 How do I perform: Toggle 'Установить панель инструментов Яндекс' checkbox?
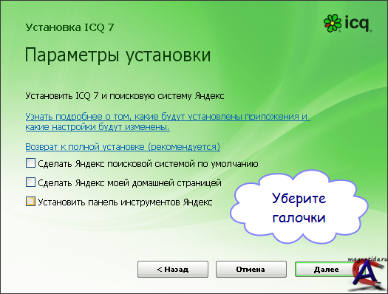30,202
